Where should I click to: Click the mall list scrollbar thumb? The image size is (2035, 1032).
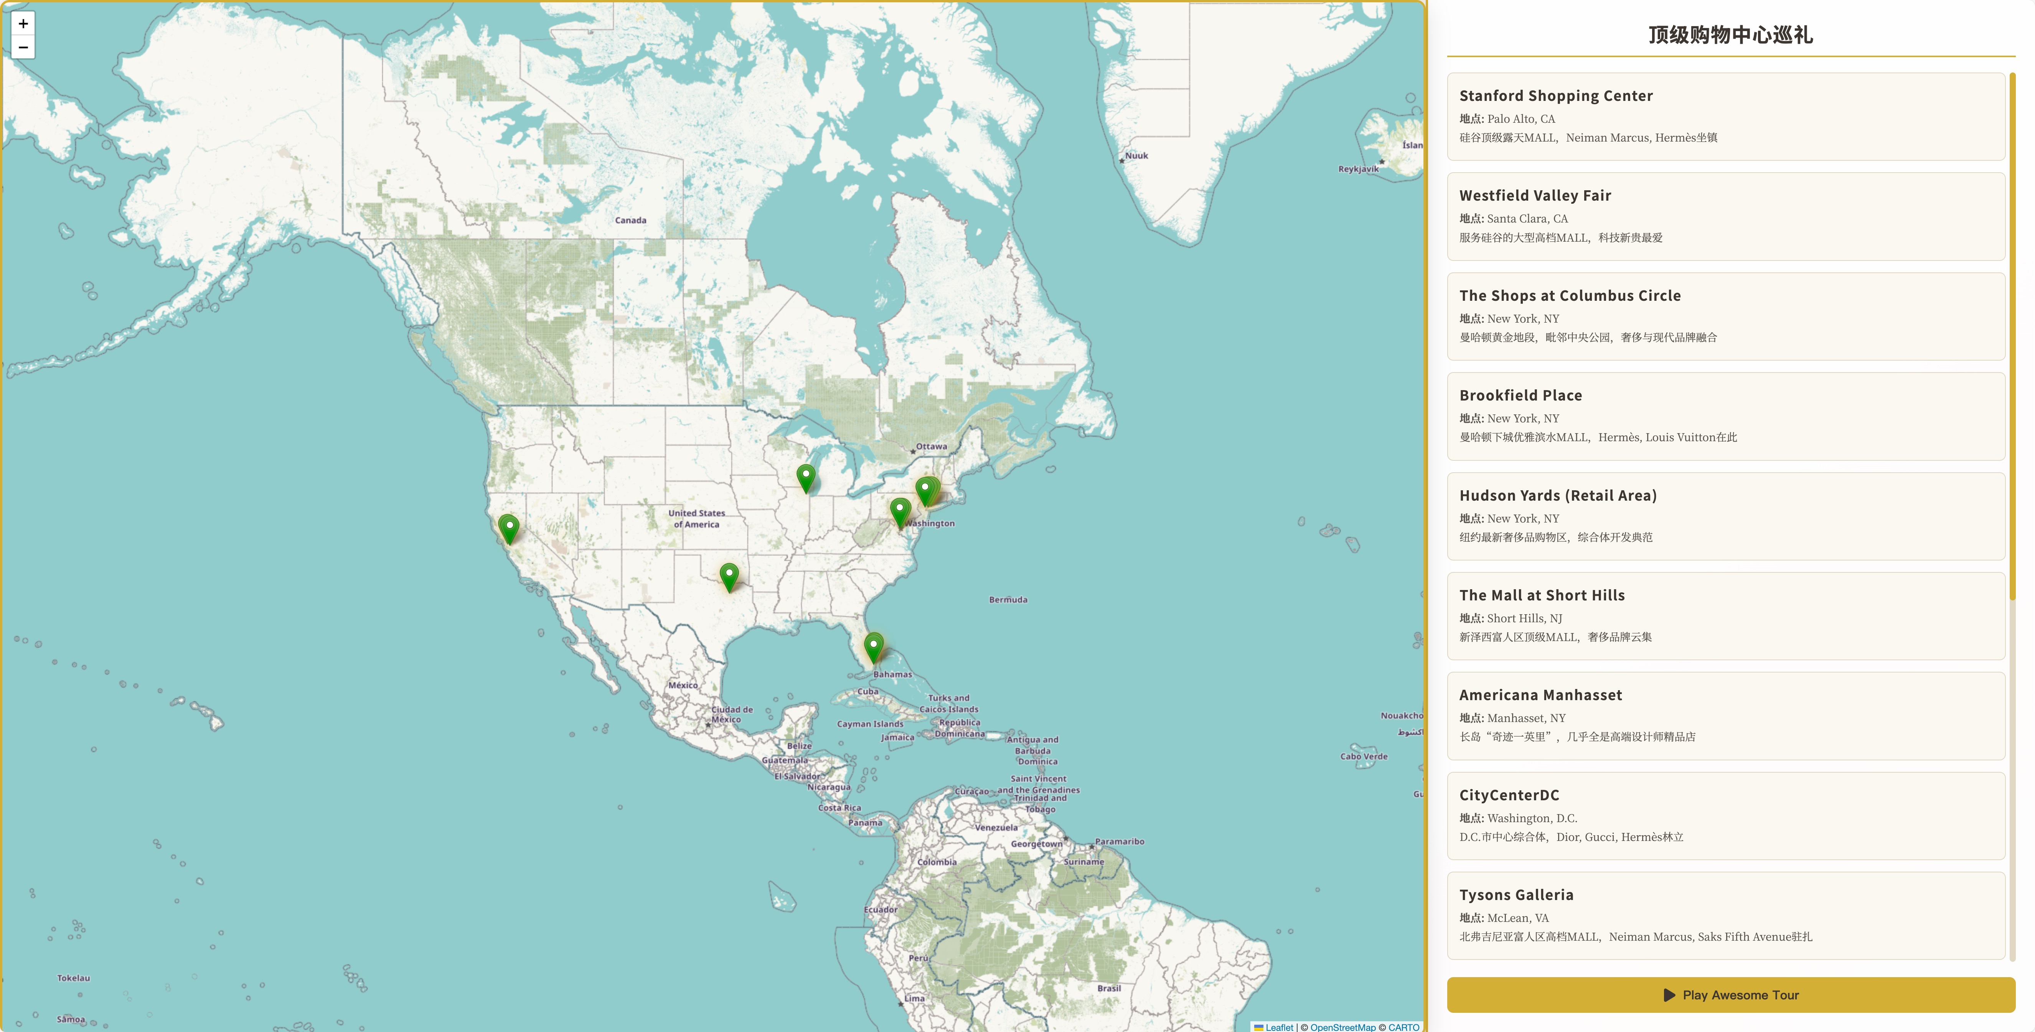click(x=2013, y=336)
